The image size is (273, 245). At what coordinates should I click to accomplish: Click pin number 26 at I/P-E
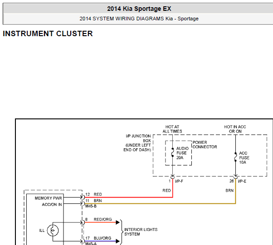pyautogui.click(x=231, y=181)
